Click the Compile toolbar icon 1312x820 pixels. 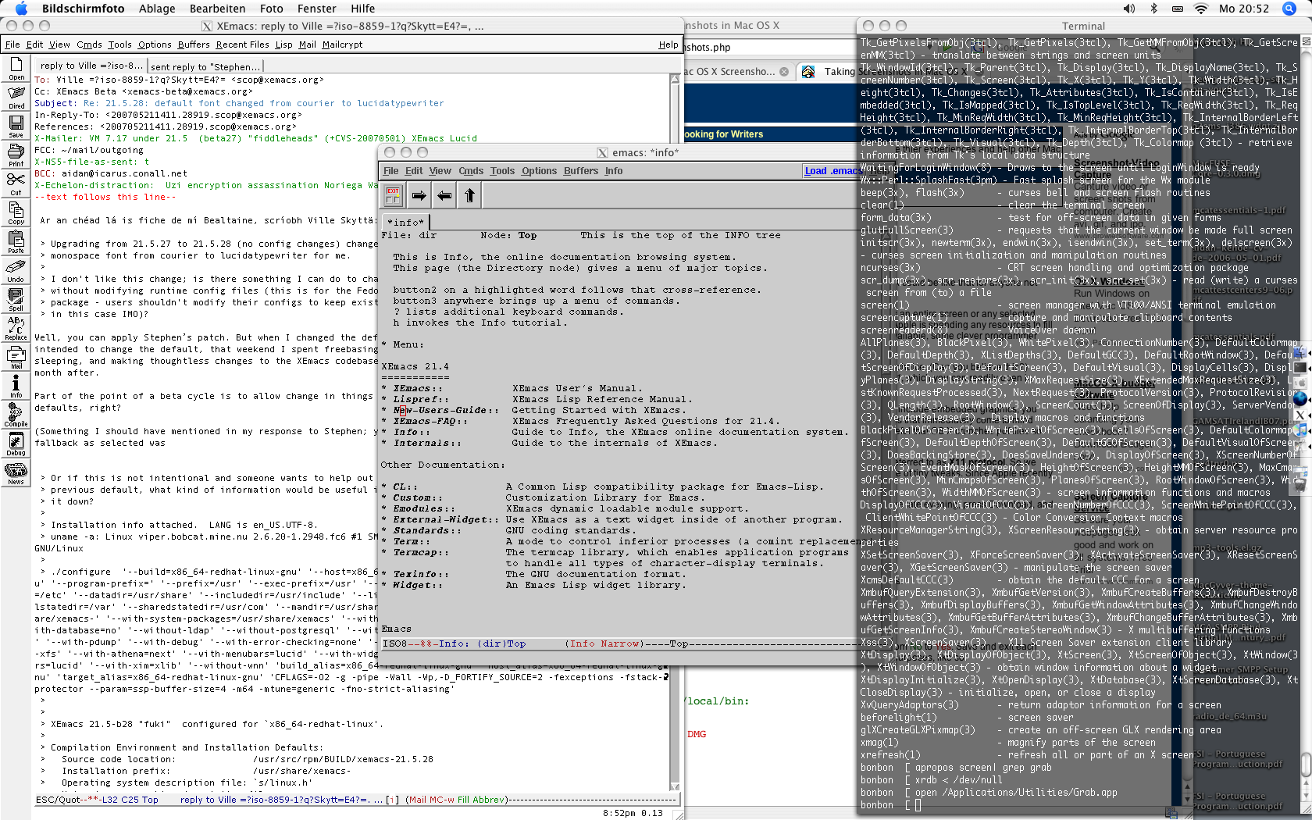[16, 415]
